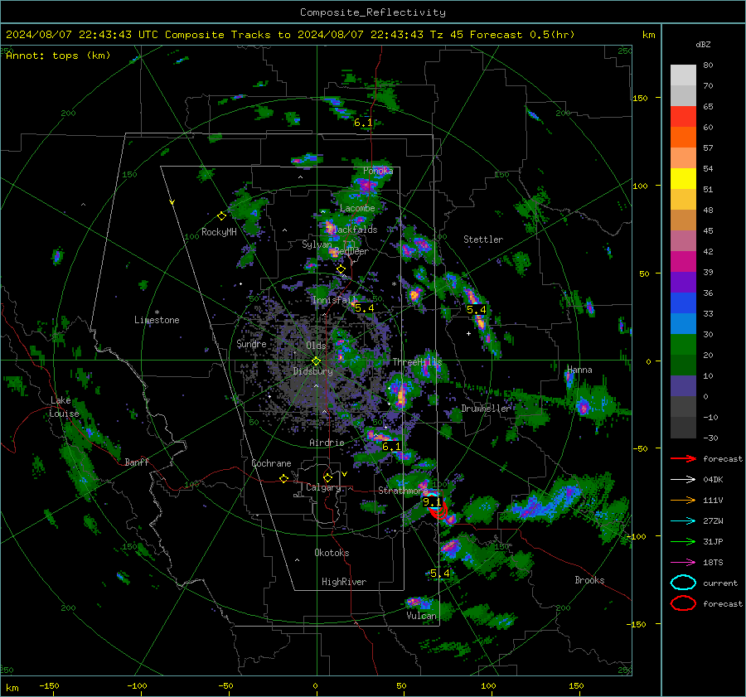Screen dimensions: 746x697
Task: Click the yellow diamond marker beside Cochrane
Action: tap(284, 479)
